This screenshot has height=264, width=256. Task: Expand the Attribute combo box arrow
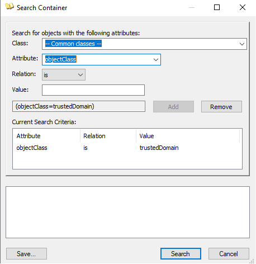tap(156, 60)
